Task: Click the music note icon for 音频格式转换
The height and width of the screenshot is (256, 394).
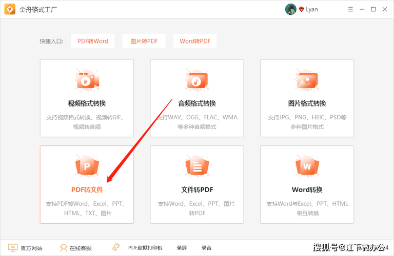Action: point(197,80)
